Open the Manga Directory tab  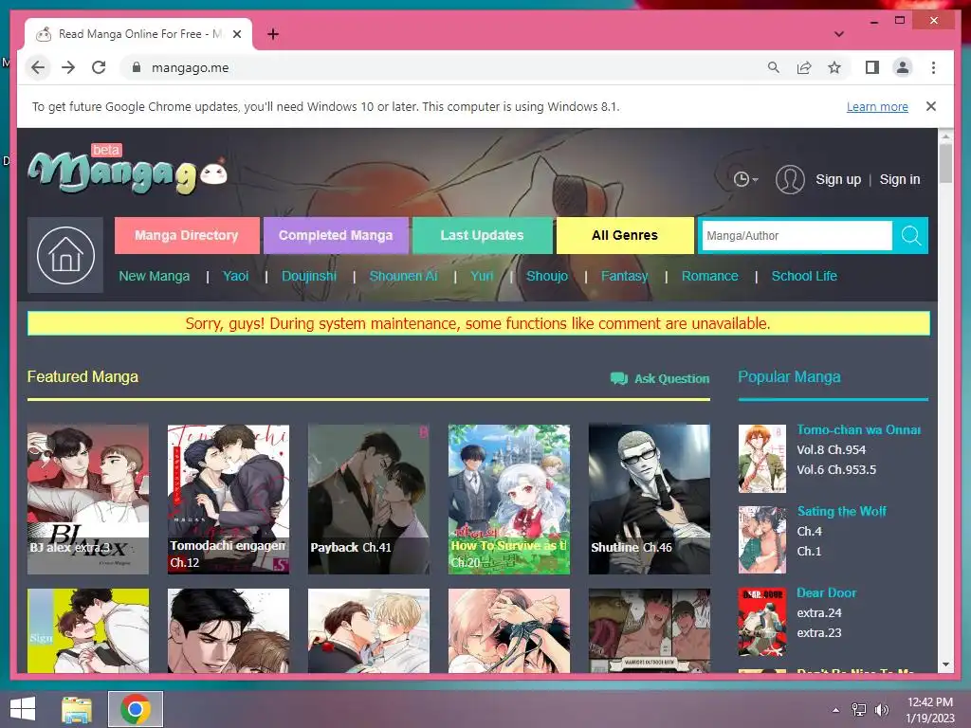pos(187,235)
